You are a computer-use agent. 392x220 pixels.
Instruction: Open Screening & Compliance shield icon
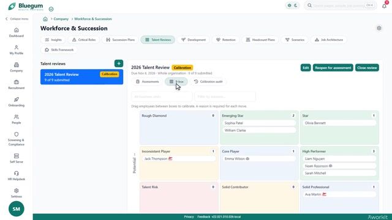17,134
